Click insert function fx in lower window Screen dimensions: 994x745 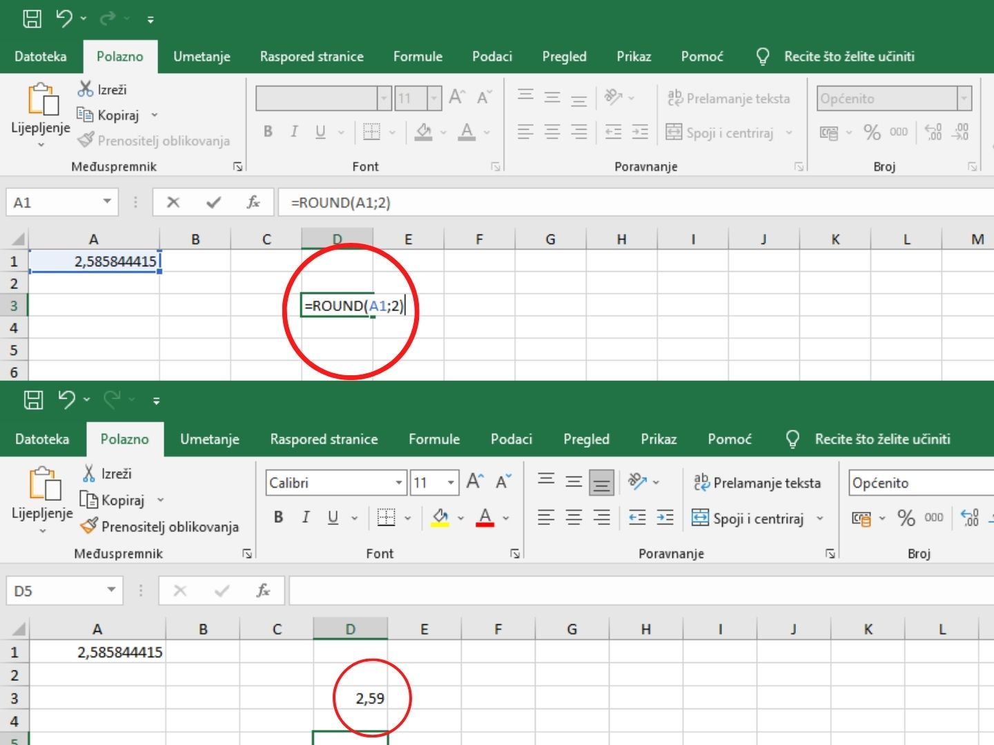[x=263, y=590]
